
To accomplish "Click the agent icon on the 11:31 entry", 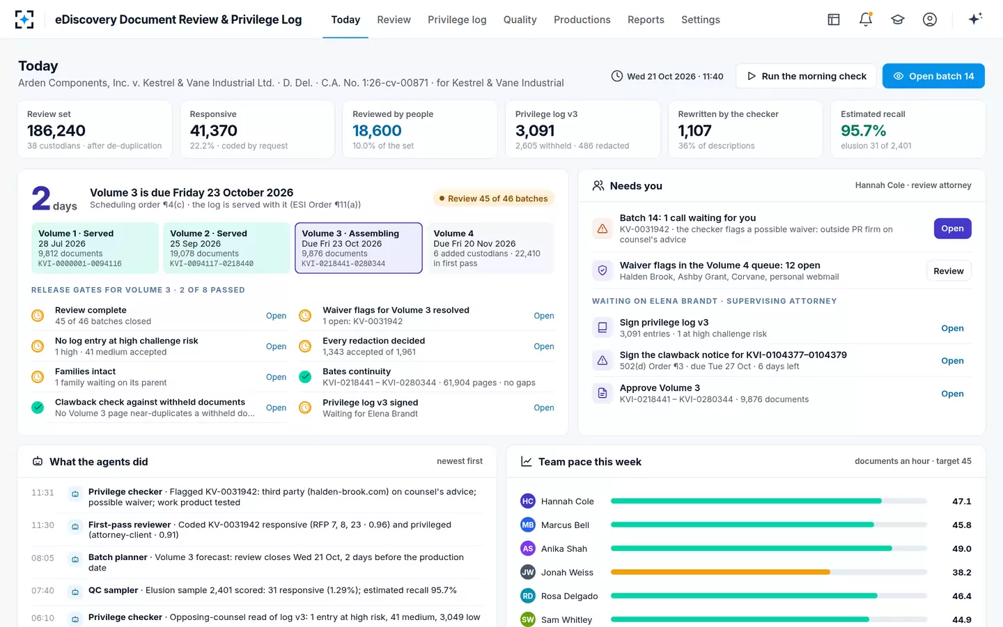I will click(x=75, y=494).
